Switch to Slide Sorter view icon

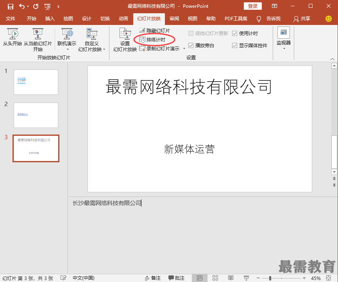click(215, 278)
